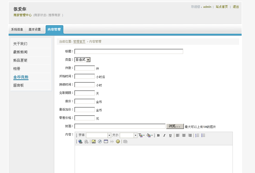
Task: Open background fill color picker
Action: (x=150, y=135)
